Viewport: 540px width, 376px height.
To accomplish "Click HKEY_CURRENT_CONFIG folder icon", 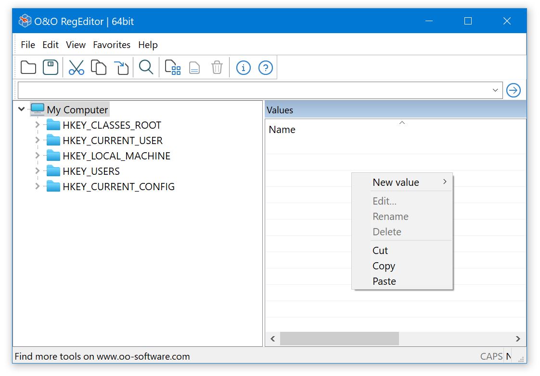I will tap(53, 186).
